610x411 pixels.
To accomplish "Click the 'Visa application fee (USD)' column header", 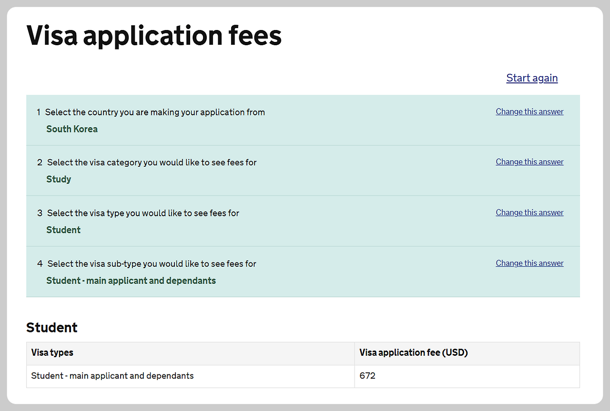I will click(x=467, y=353).
